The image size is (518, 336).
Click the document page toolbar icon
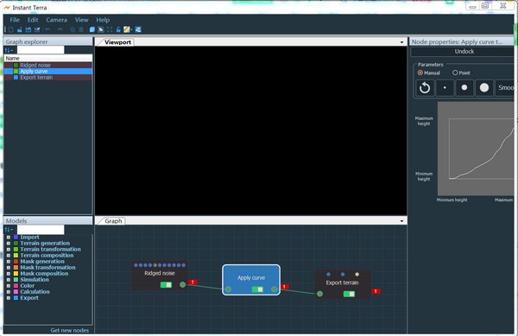point(101,29)
